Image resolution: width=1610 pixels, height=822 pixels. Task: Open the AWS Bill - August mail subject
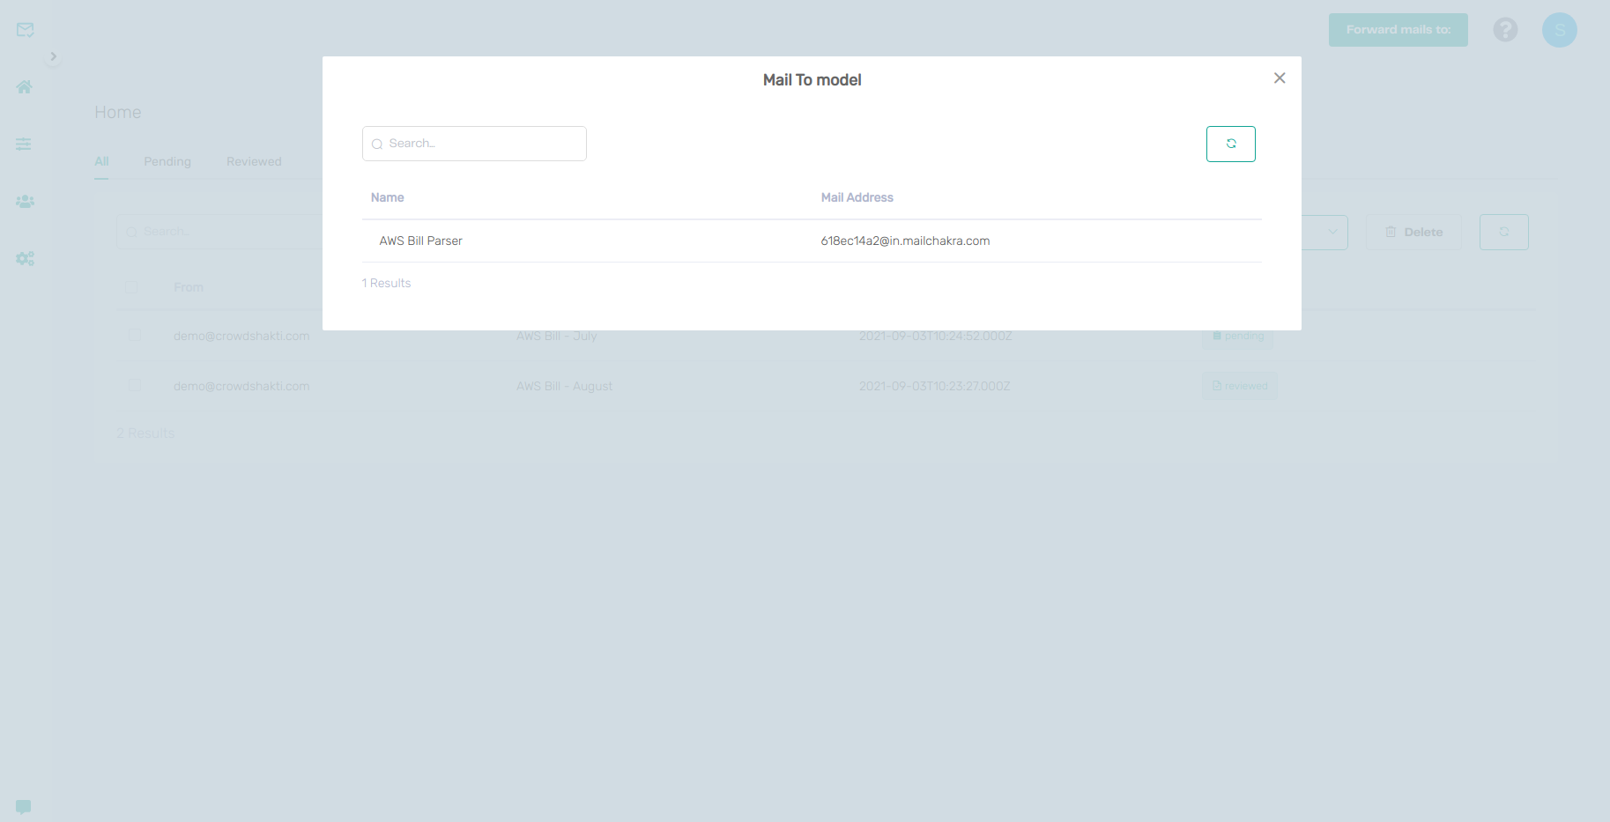tap(564, 386)
